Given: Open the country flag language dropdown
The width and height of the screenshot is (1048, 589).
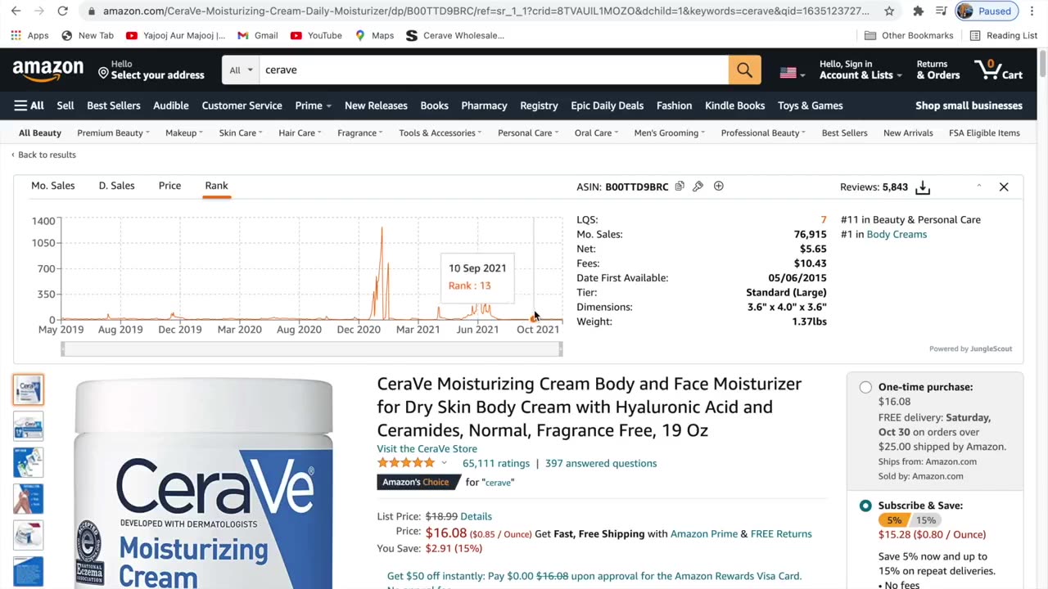Looking at the screenshot, I should [x=792, y=73].
